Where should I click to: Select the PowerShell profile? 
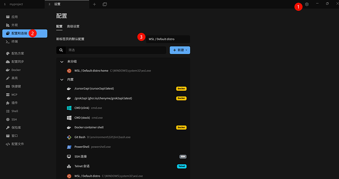123,147
